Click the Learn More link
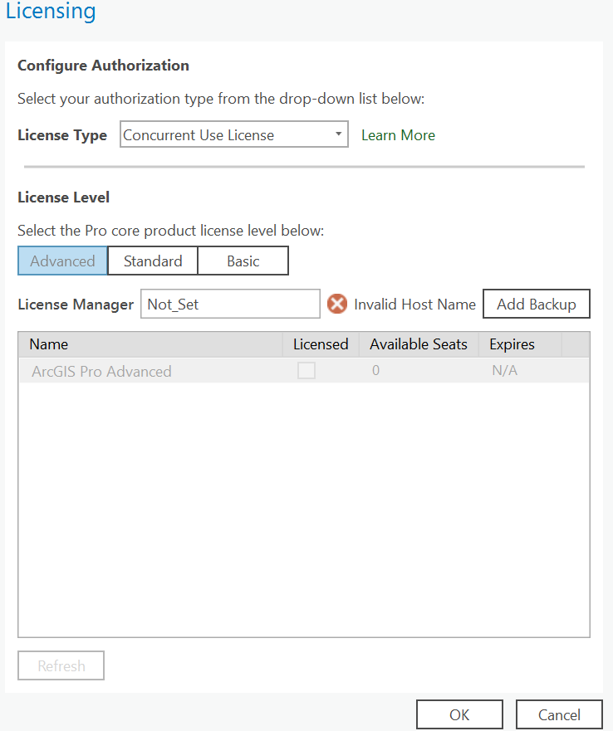613x731 pixels. point(398,135)
